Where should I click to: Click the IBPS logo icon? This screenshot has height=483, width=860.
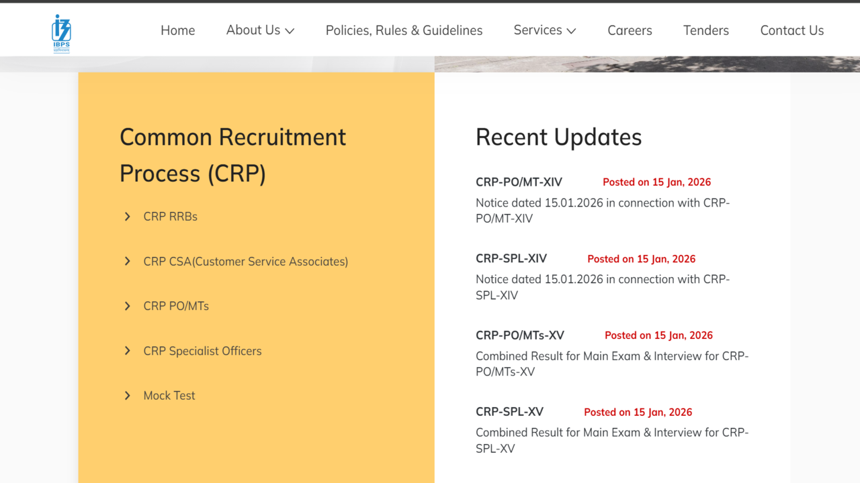point(61,33)
